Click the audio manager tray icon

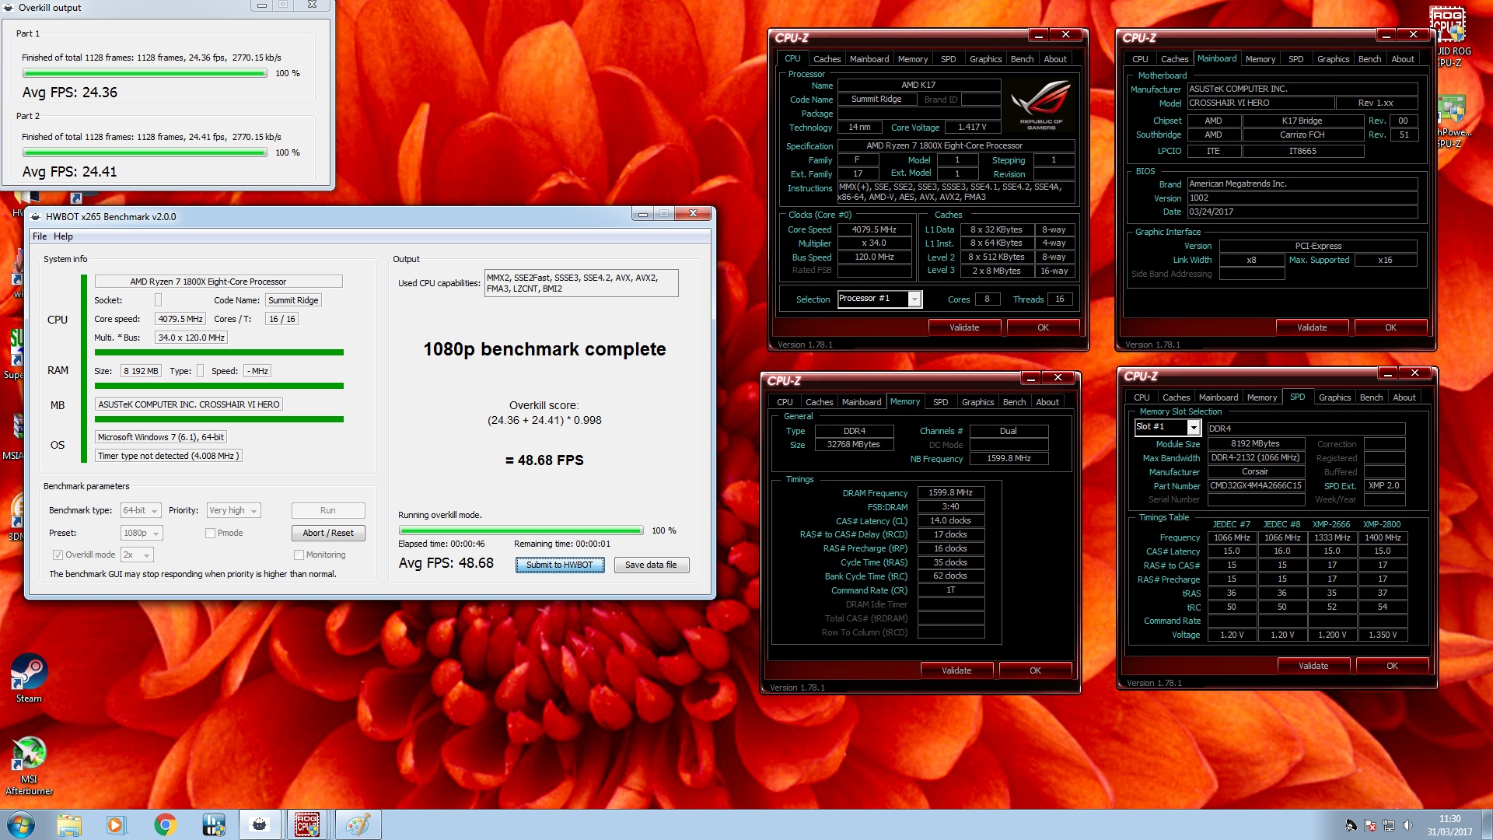click(x=1351, y=825)
